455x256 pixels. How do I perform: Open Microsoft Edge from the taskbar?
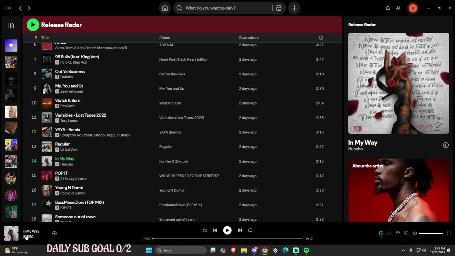tap(285, 250)
